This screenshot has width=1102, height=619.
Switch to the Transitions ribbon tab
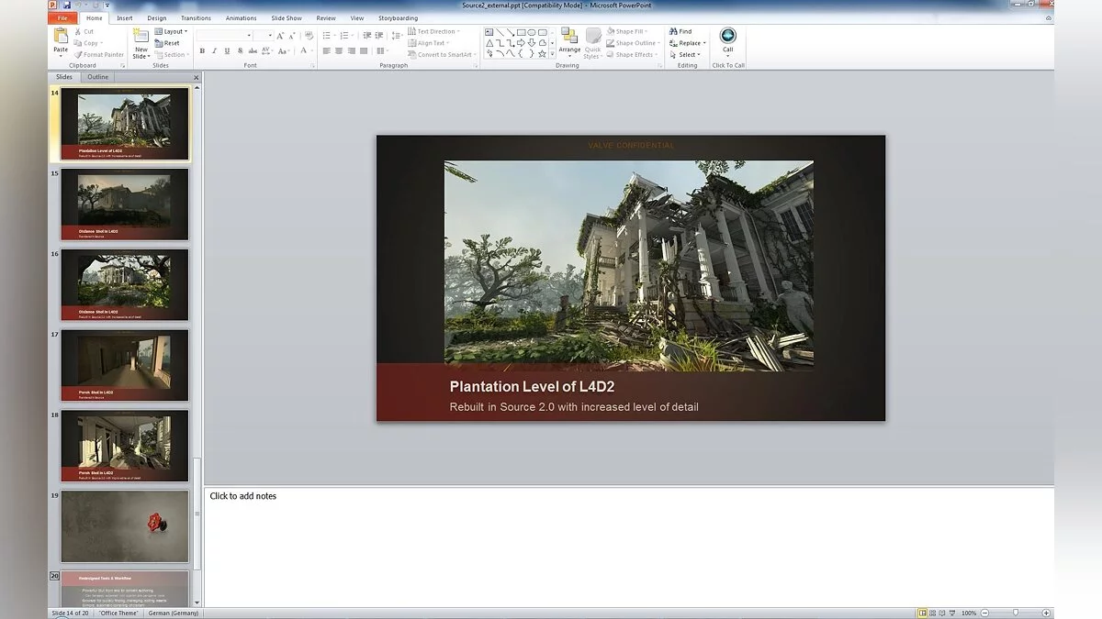coord(196,17)
